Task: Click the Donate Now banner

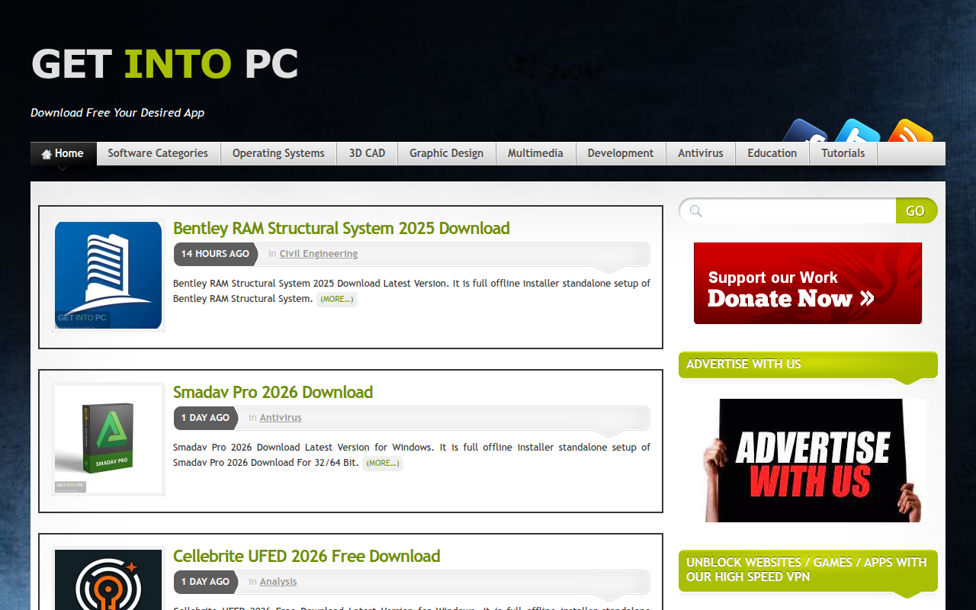Action: tap(807, 283)
